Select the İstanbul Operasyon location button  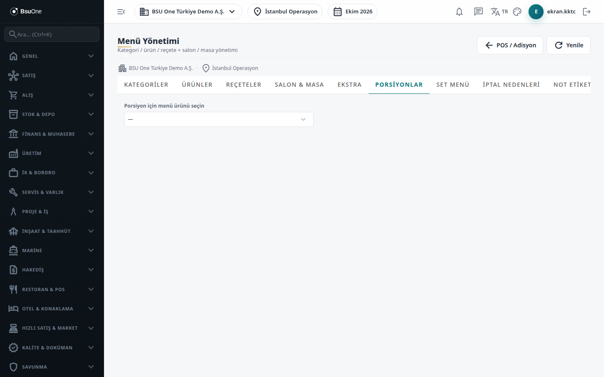pos(285,12)
